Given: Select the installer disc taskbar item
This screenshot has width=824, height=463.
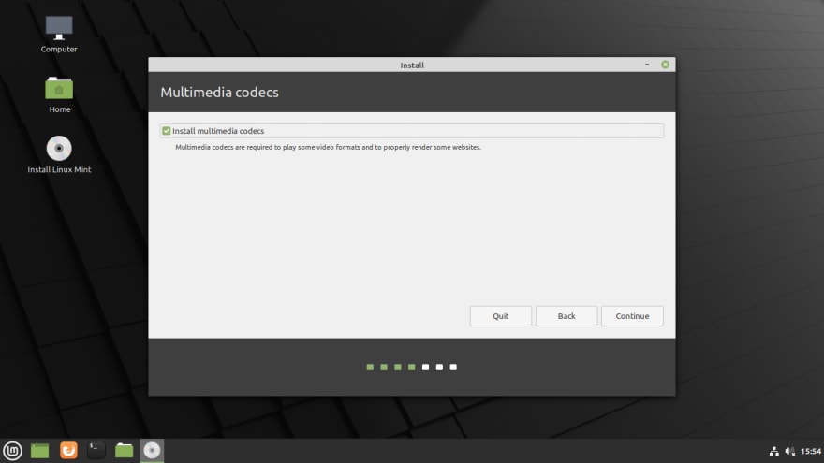Looking at the screenshot, I should tap(152, 451).
